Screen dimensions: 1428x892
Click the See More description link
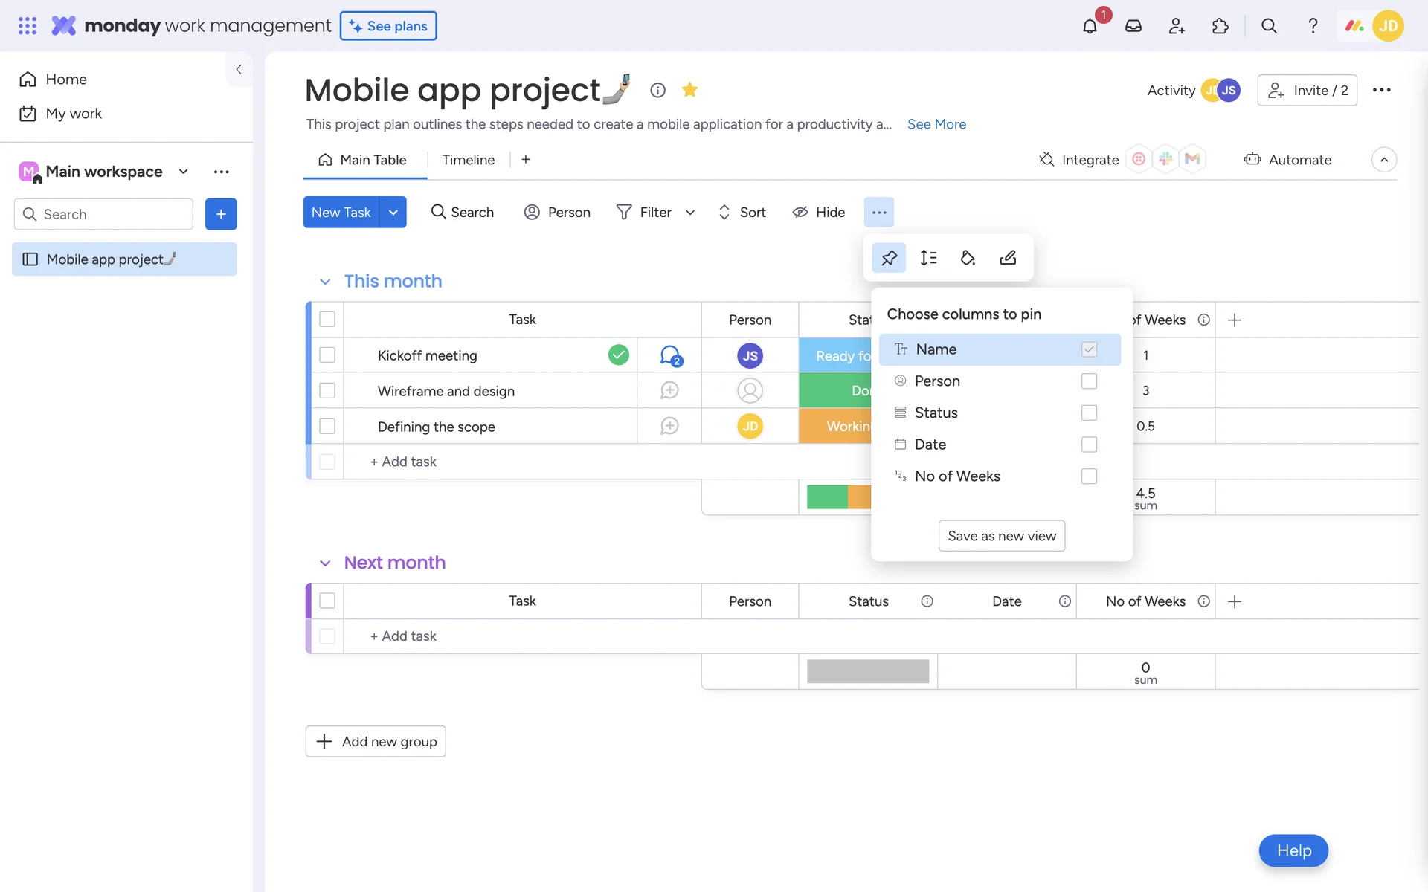pyautogui.click(x=936, y=124)
